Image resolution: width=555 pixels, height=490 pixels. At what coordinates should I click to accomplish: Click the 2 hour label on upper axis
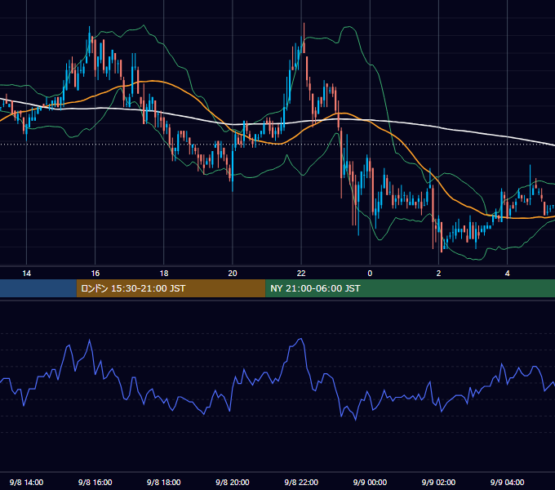(x=438, y=274)
